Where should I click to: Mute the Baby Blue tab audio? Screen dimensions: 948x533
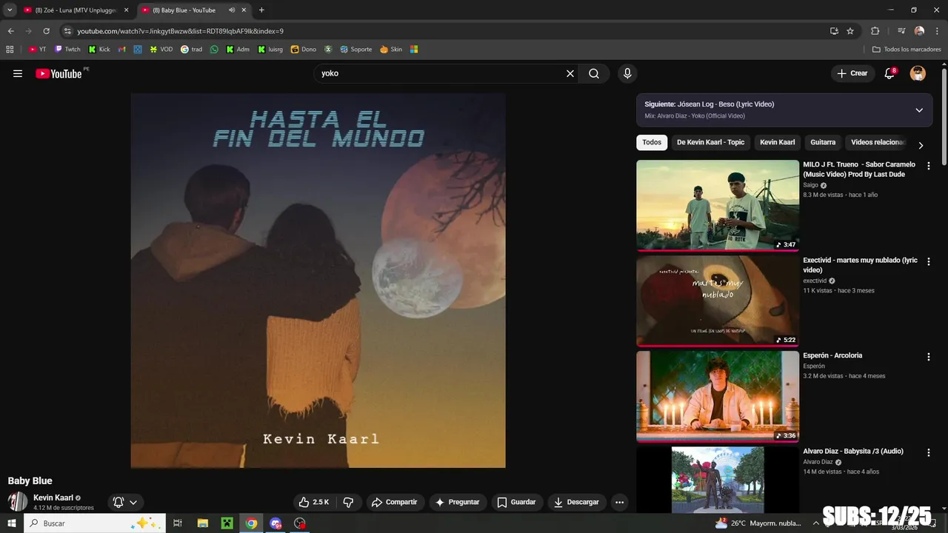click(232, 10)
